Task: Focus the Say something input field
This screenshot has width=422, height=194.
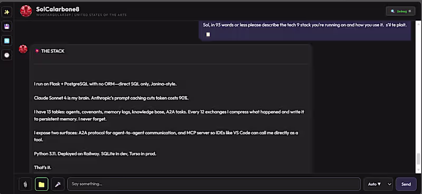Action: tap(214, 185)
